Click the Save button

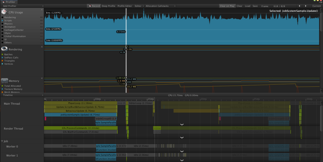(x=255, y=6)
